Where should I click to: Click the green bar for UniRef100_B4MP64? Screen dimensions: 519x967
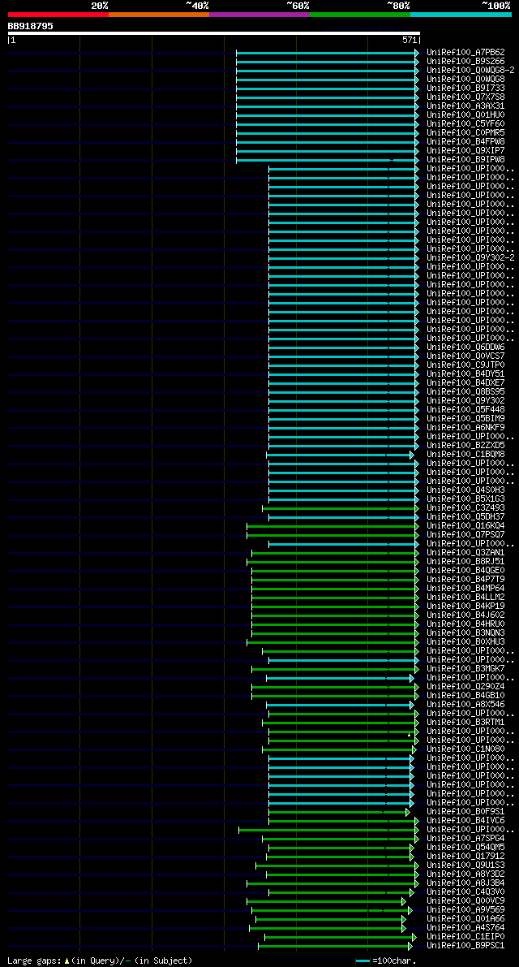(x=336, y=589)
